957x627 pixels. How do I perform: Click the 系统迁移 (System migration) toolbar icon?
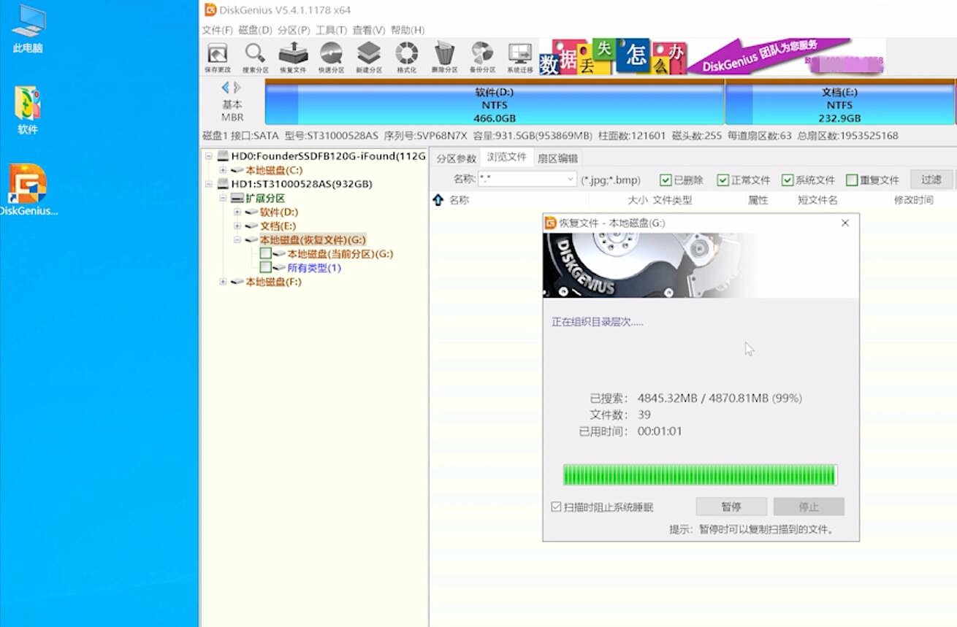pyautogui.click(x=520, y=57)
